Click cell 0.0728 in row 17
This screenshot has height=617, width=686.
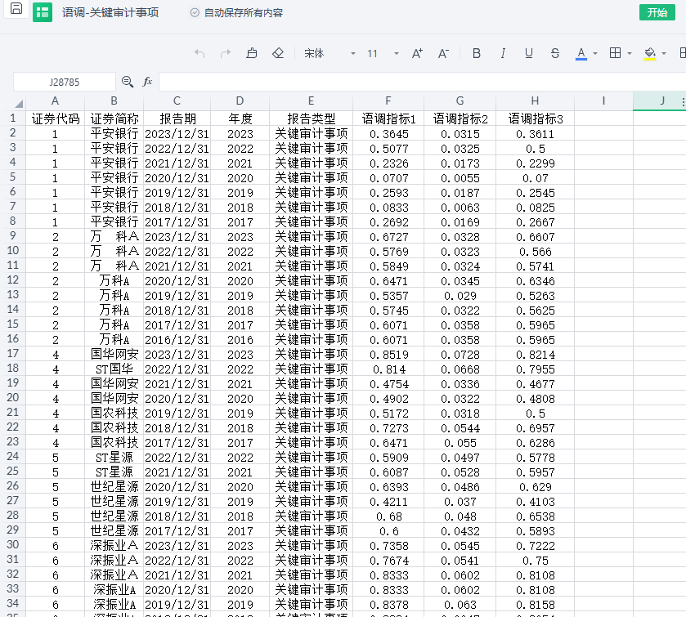click(x=460, y=354)
